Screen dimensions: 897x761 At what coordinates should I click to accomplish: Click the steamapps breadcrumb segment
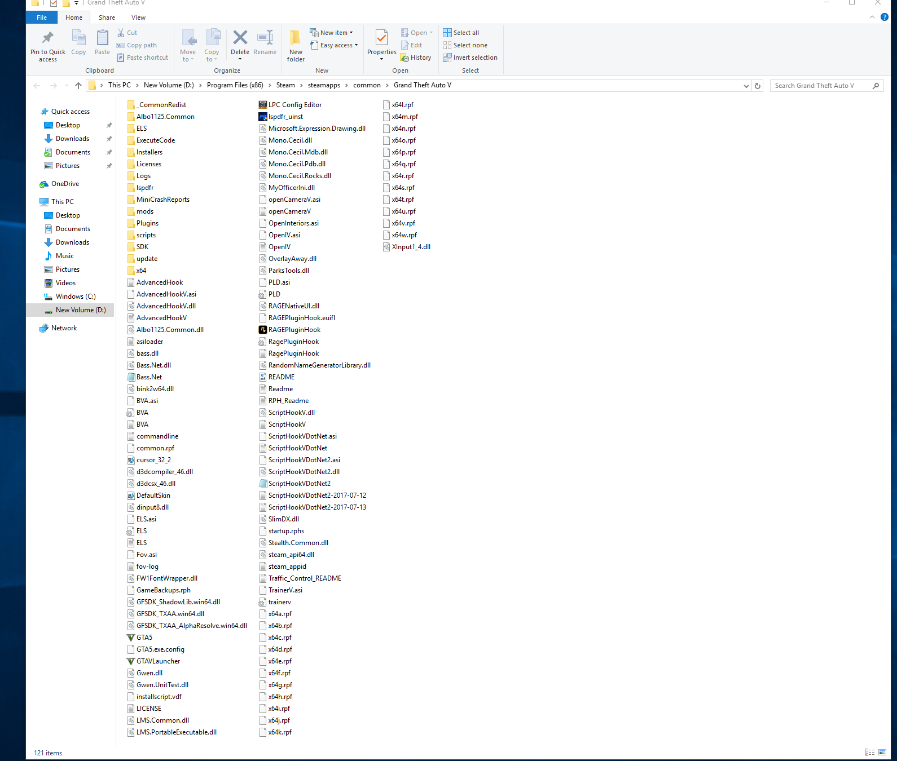[324, 86]
